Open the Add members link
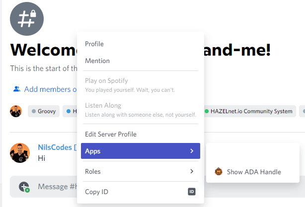The width and height of the screenshot is (305, 207). [50, 89]
